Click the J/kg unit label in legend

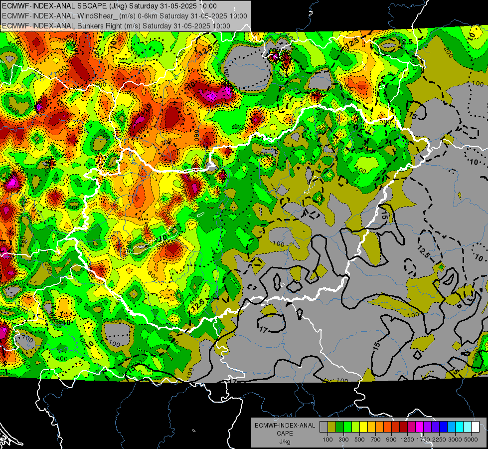point(285,442)
